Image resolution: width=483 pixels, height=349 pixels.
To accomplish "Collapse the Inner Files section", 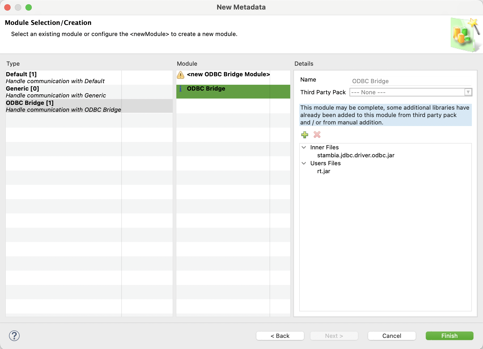I will pyautogui.click(x=304, y=147).
